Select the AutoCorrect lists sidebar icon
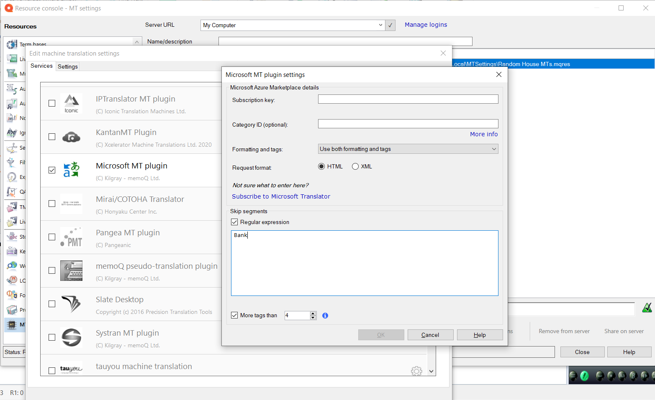655x400 pixels. (x=12, y=103)
